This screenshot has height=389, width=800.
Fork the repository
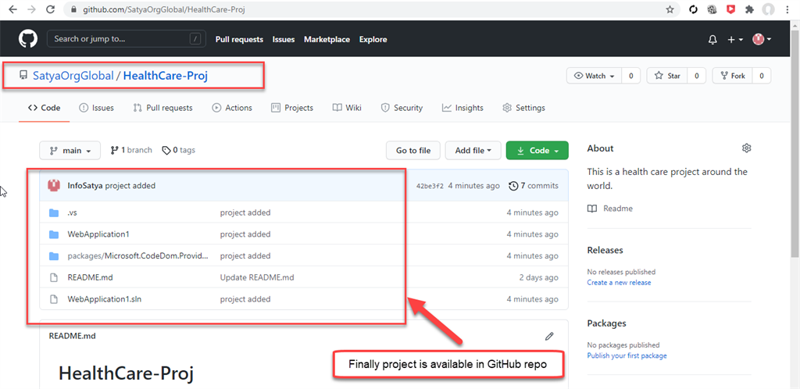point(732,76)
